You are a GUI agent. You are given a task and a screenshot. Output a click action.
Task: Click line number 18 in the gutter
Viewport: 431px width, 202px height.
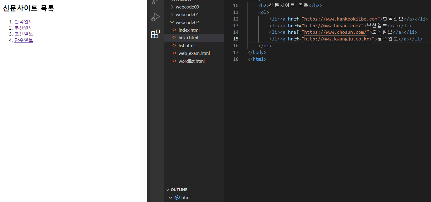pyautogui.click(x=236, y=59)
